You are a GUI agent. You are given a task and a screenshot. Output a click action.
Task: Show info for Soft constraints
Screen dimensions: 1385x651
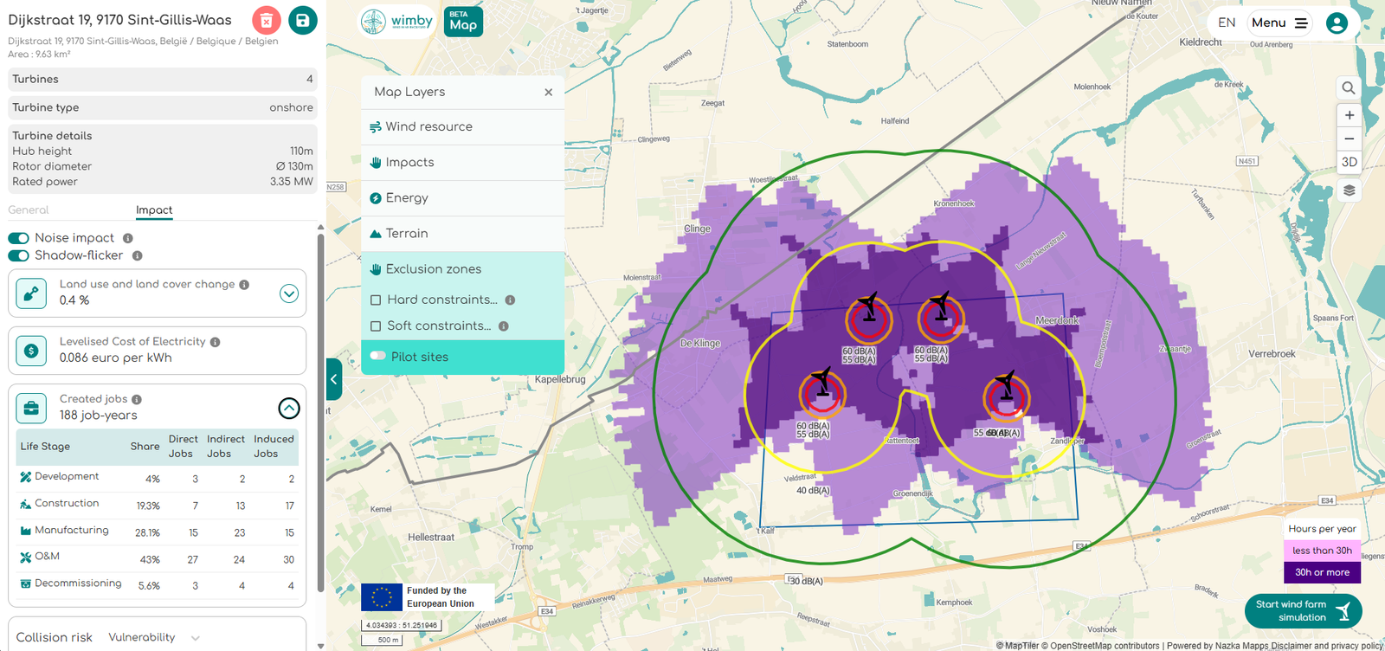(x=503, y=326)
